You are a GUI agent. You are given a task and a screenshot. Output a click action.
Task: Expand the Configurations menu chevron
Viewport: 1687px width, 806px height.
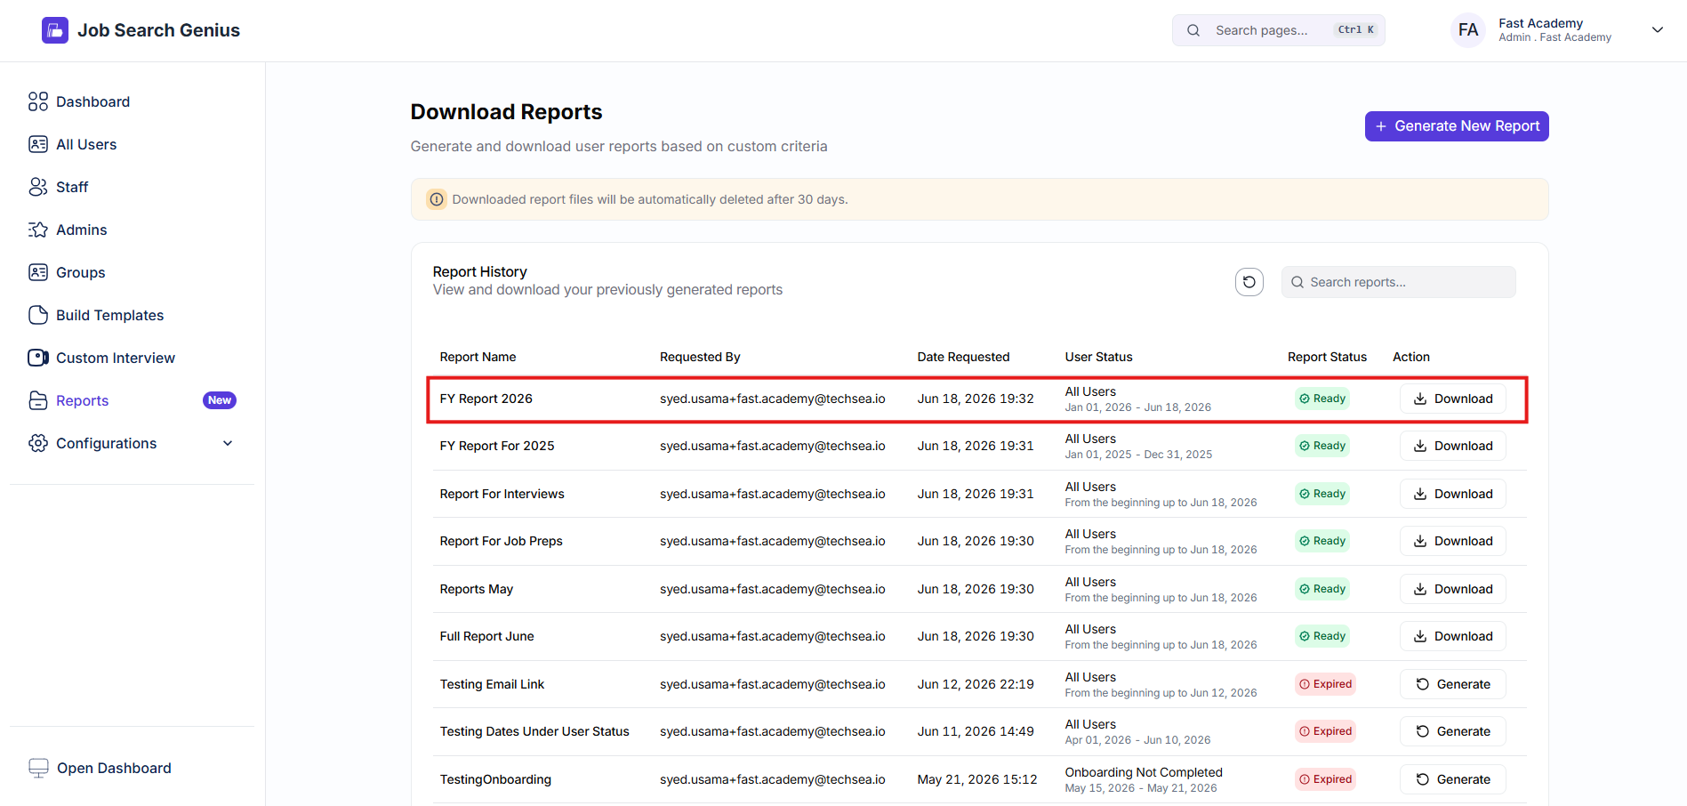(x=228, y=443)
